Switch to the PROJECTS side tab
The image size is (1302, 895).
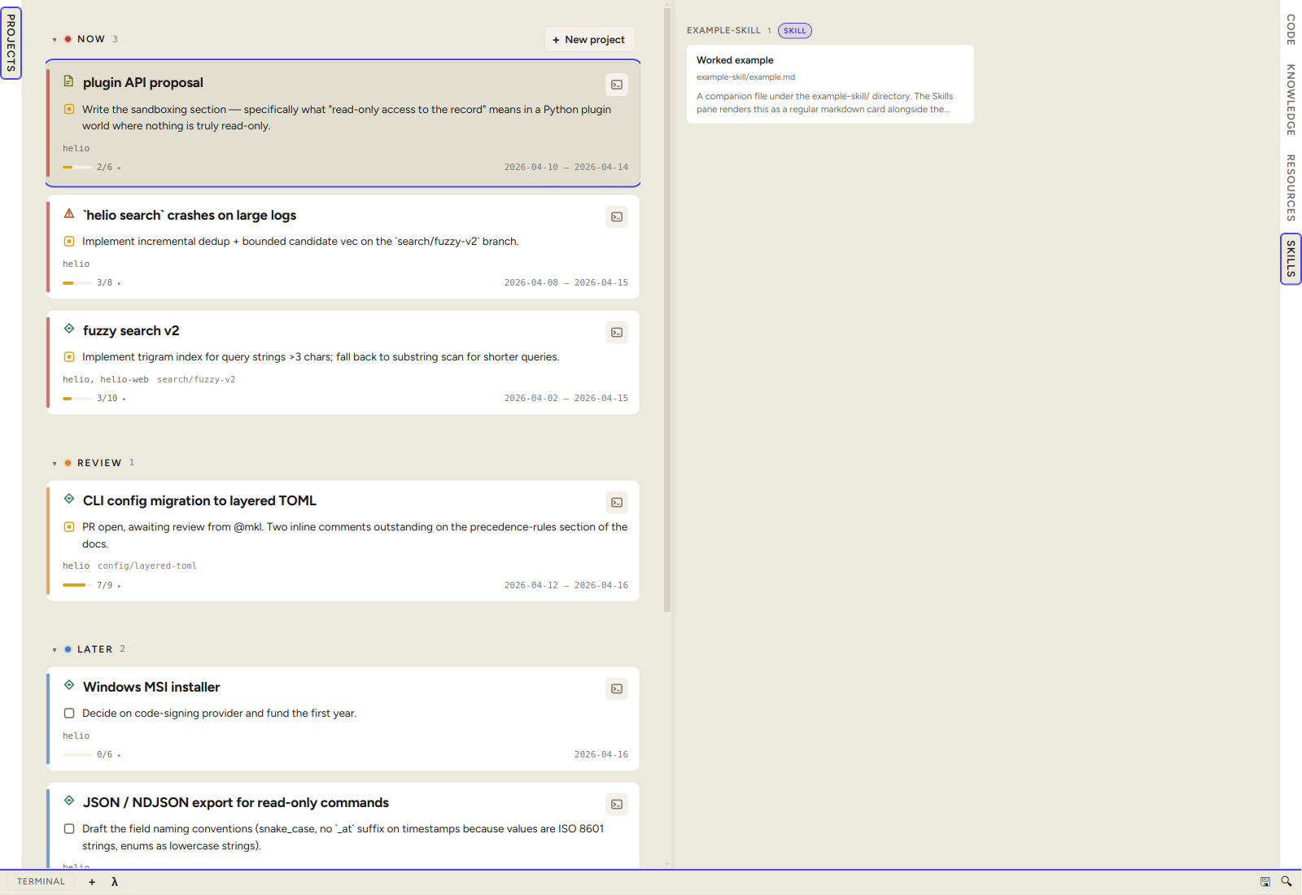click(x=11, y=43)
